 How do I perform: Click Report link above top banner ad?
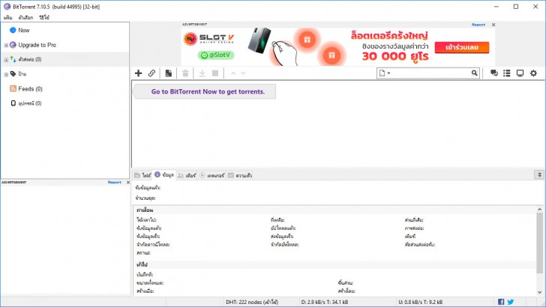click(x=478, y=25)
